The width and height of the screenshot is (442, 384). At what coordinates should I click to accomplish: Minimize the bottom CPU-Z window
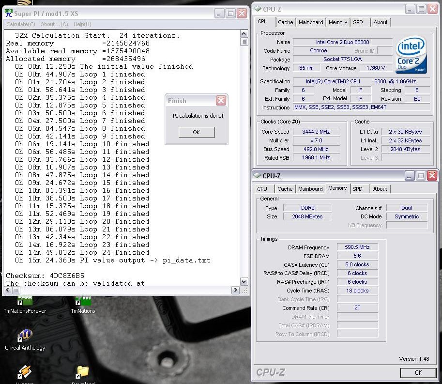(409, 175)
